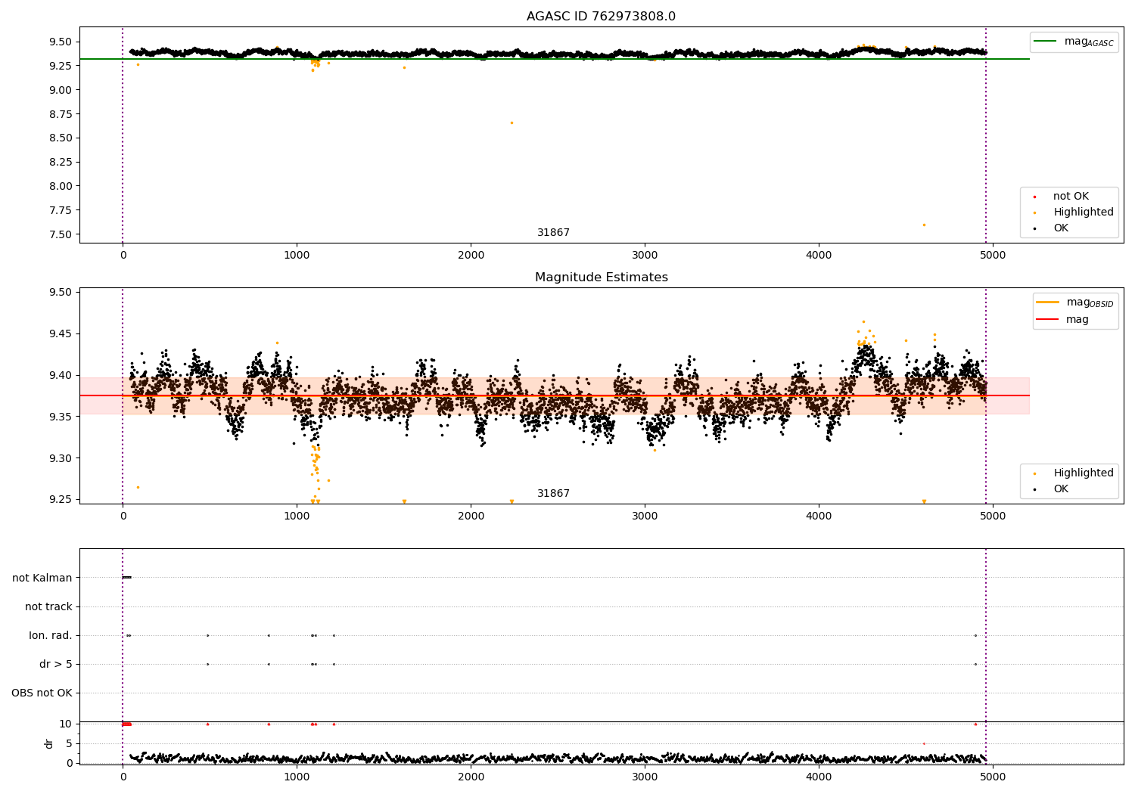The width and height of the screenshot is (1135, 794).
Task: Click the rotated 'dr' y-axis label
Action: pyautogui.click(x=49, y=743)
